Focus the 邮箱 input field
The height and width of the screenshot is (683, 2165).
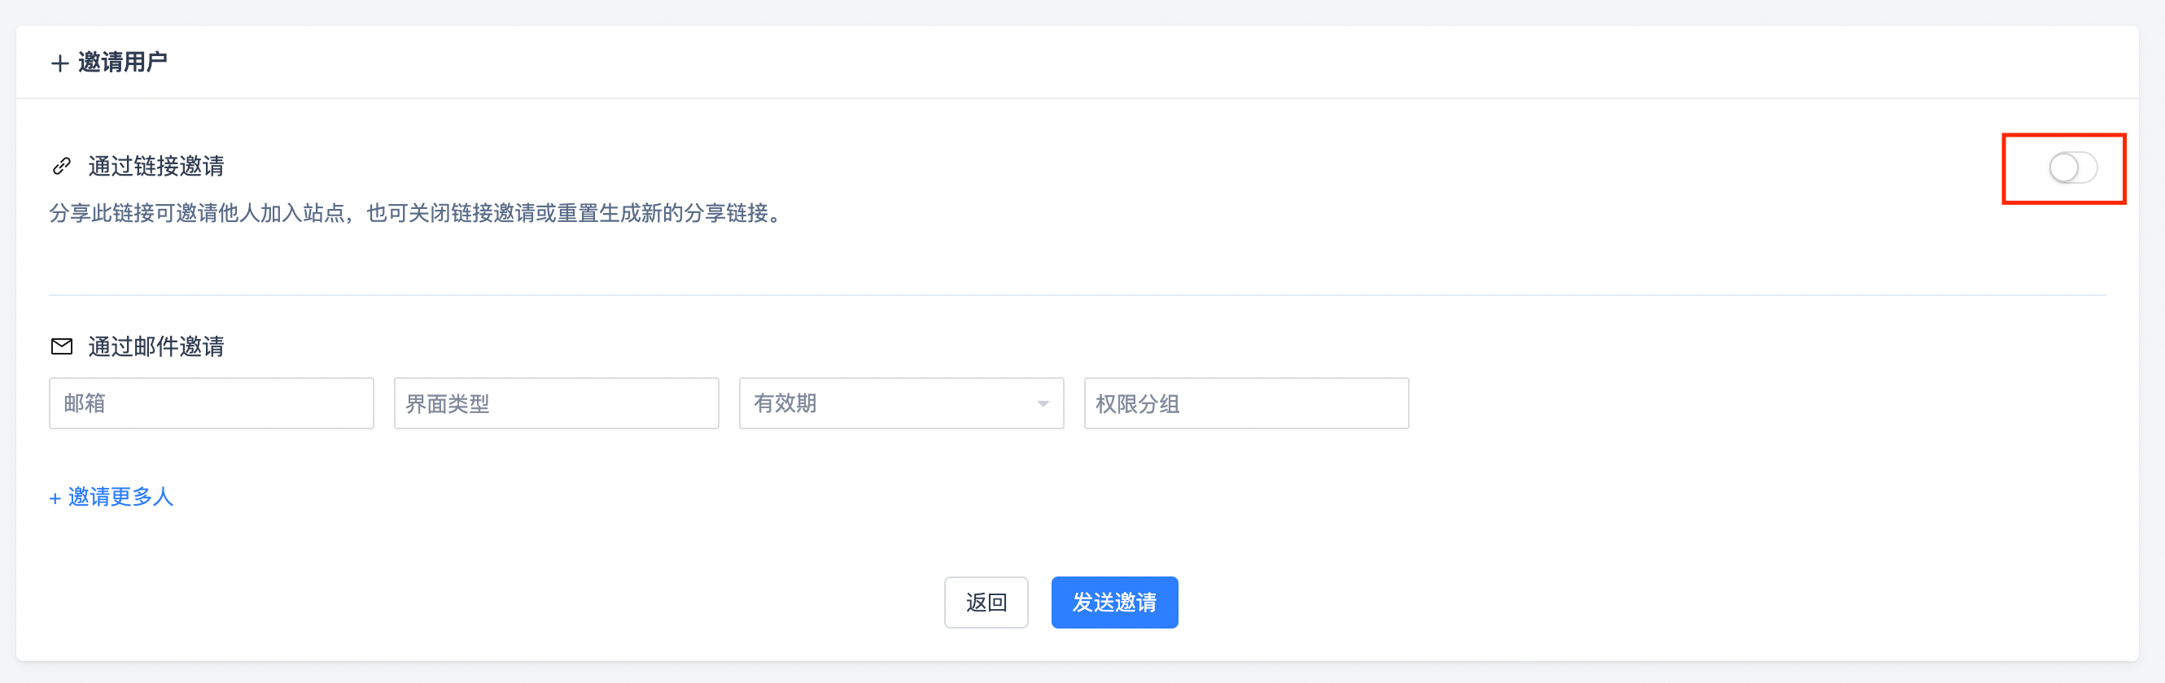(211, 403)
